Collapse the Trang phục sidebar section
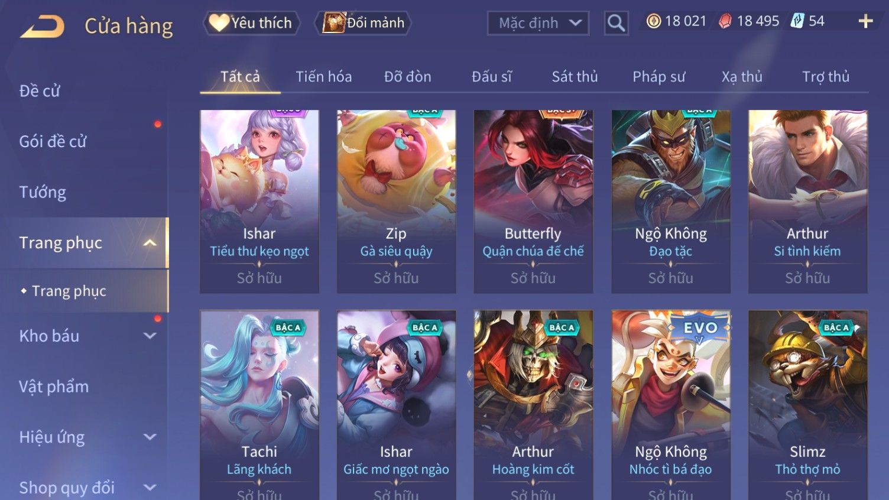 (150, 243)
